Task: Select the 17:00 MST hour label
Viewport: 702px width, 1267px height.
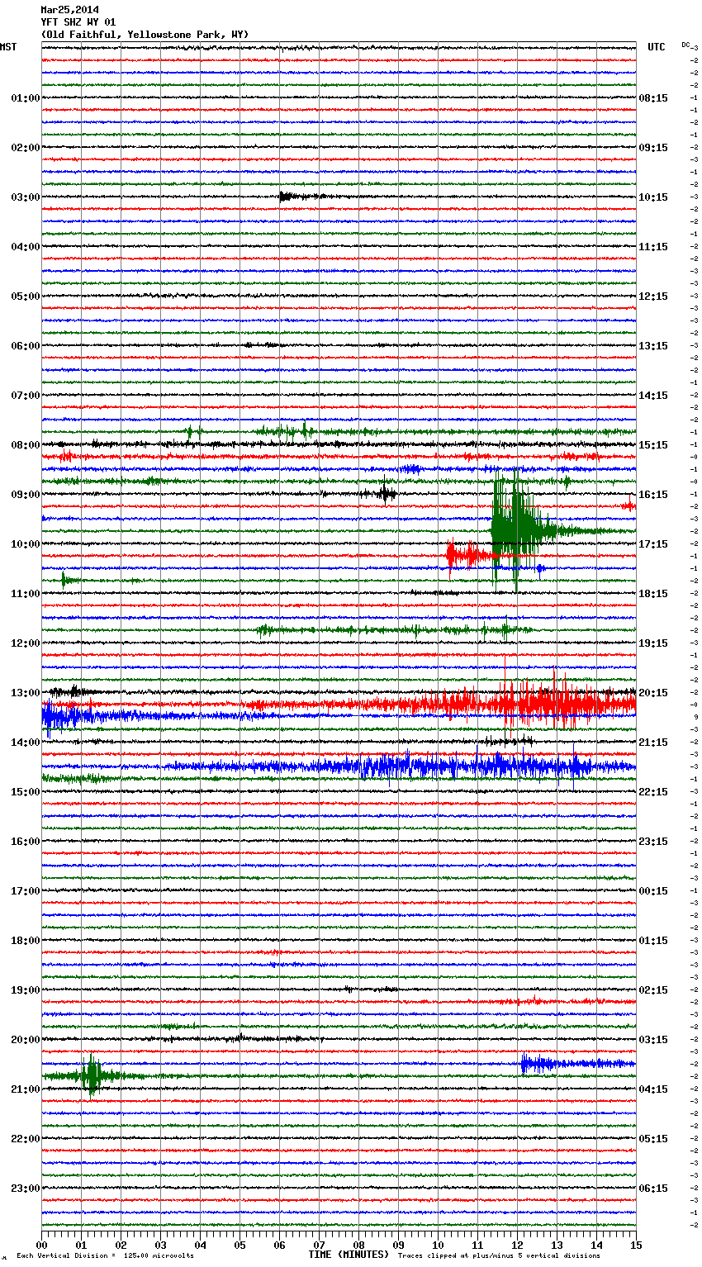Action: click(x=26, y=891)
